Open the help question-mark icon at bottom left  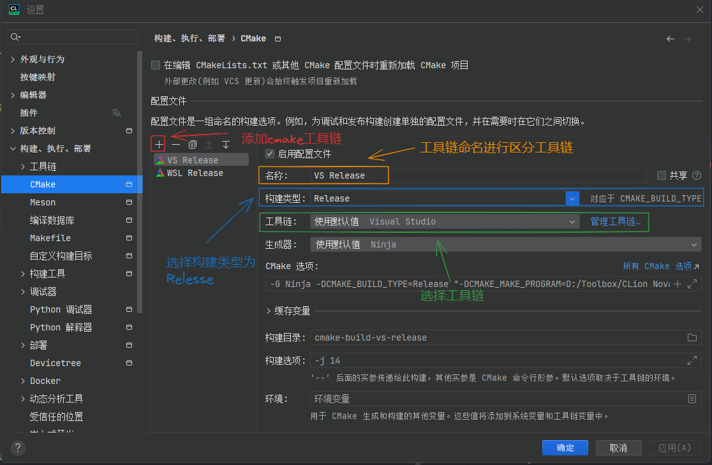tap(17, 448)
